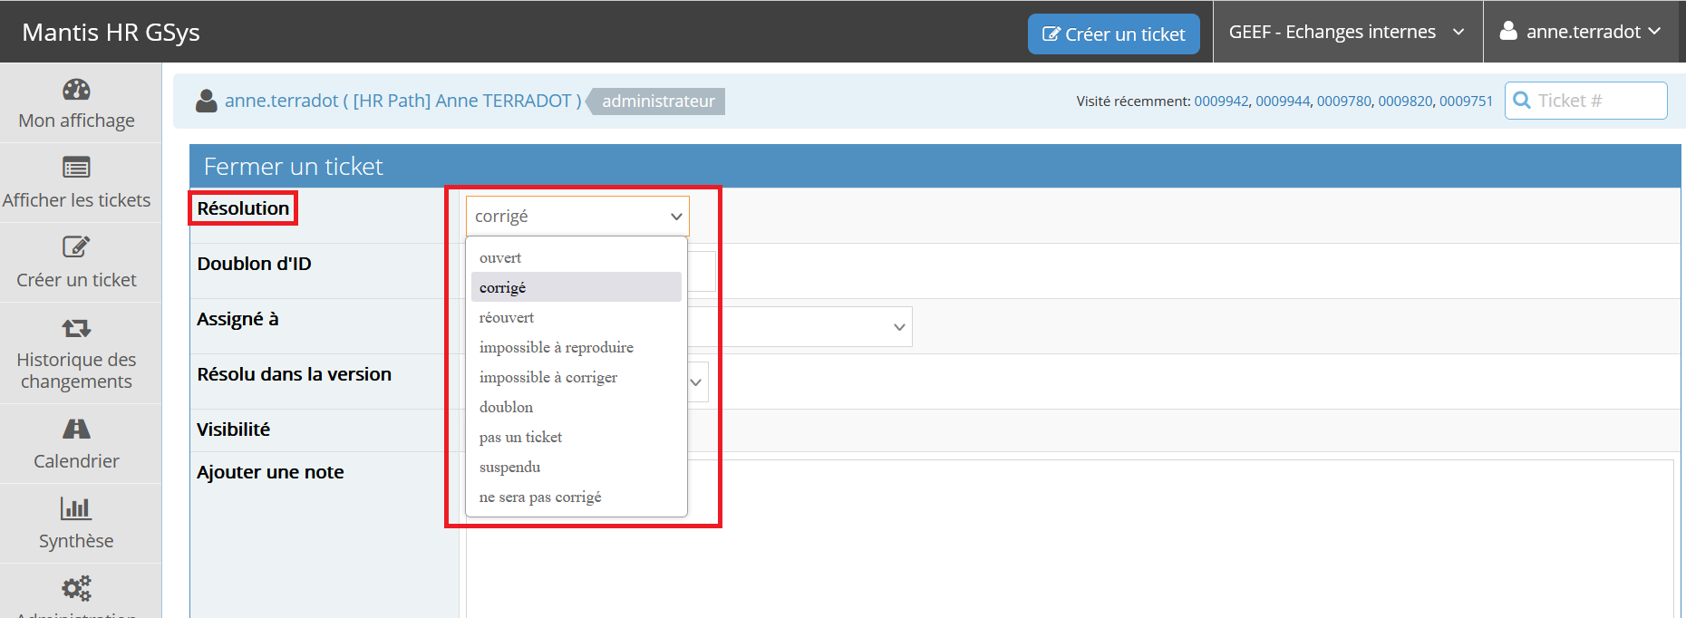The width and height of the screenshot is (1686, 618).
Task: Pick 'suspendu' in the resolution list
Action: click(x=509, y=467)
